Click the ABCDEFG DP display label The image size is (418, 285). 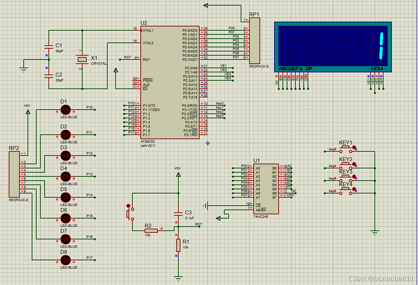pos(295,69)
